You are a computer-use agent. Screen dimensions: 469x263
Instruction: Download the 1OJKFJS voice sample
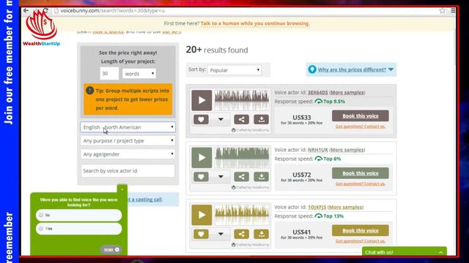pyautogui.click(x=262, y=234)
